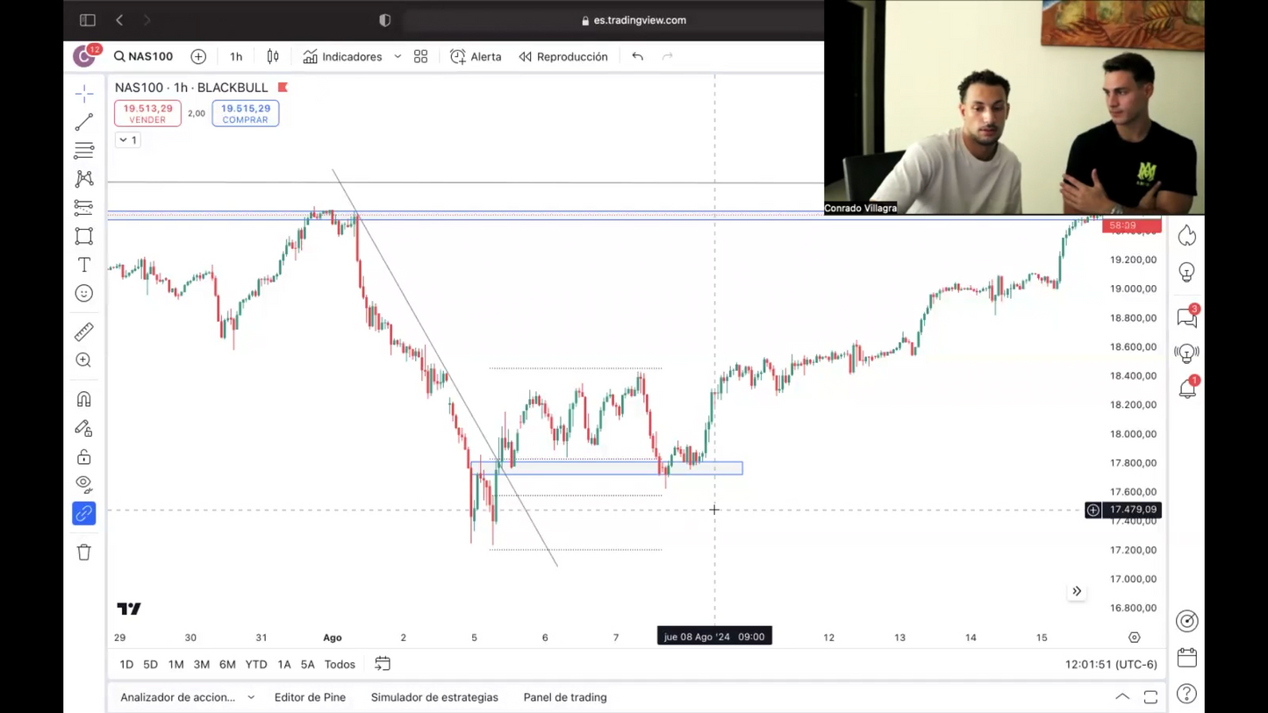Toggle the magnet snap mode
Viewport: 1268px width, 713px height.
click(84, 400)
